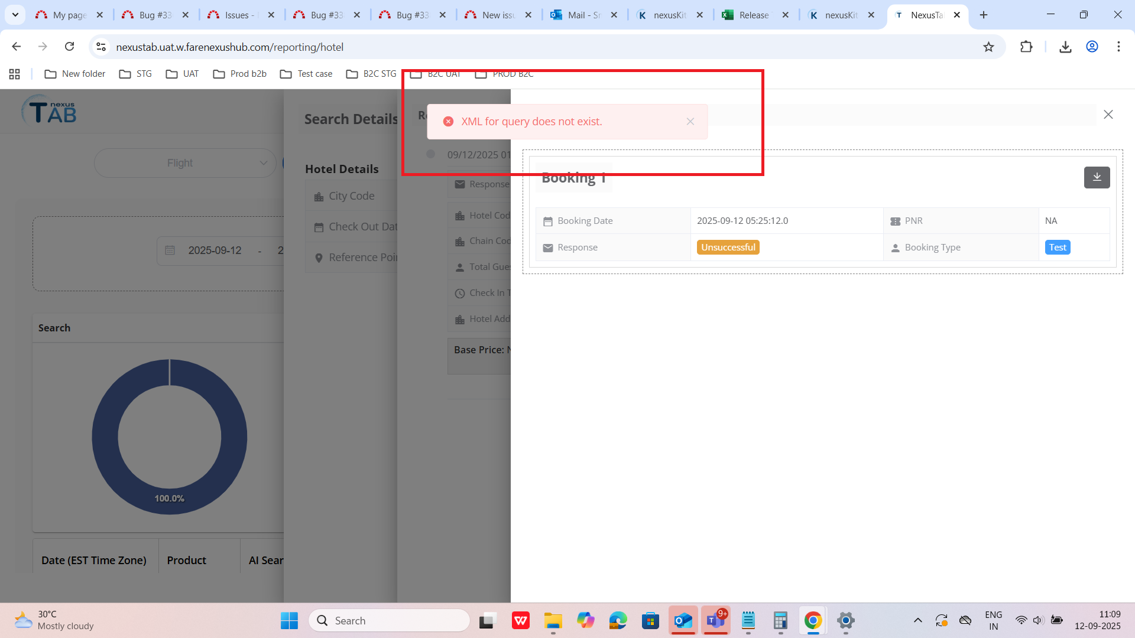
Task: Click the Test booking type badge
Action: 1058,247
